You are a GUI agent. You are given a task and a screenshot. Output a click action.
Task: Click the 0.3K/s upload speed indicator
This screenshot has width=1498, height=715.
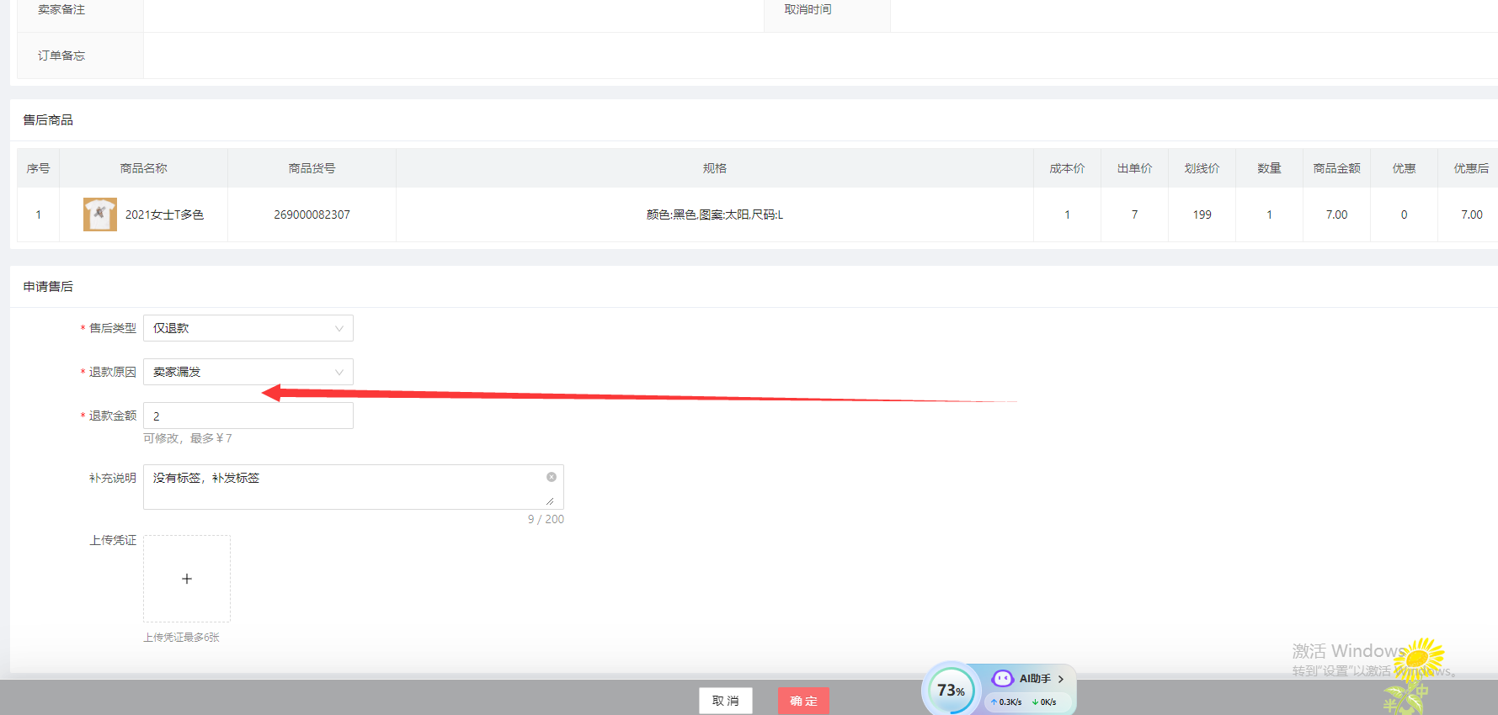pos(1006,702)
